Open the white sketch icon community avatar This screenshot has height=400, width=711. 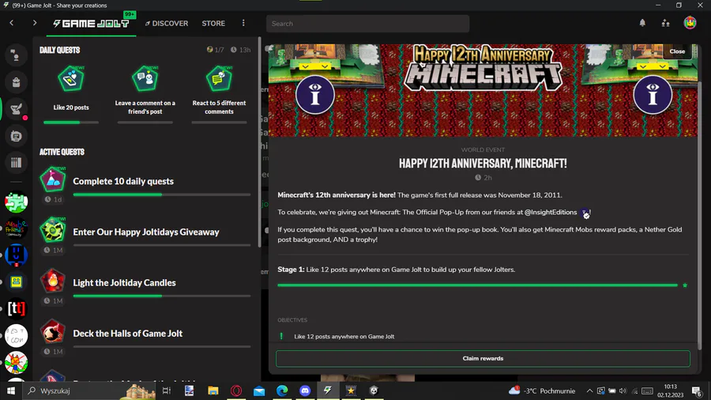(x=17, y=336)
